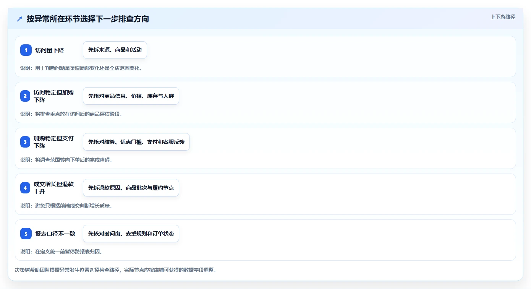Click the 先拆来源、商品和活动 button
Image resolution: width=531 pixels, height=289 pixels.
point(115,50)
